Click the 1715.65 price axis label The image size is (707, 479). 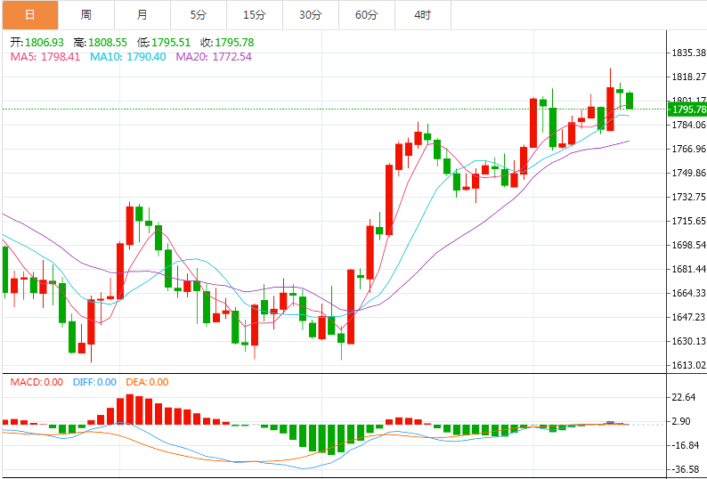(x=689, y=221)
